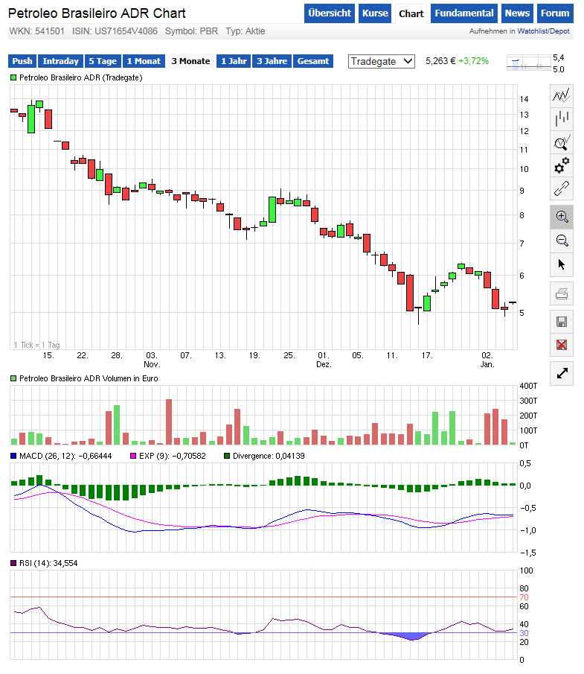Screen dimensions: 584x674
Task: Save chart settings with floppy icon
Action: tap(561, 322)
